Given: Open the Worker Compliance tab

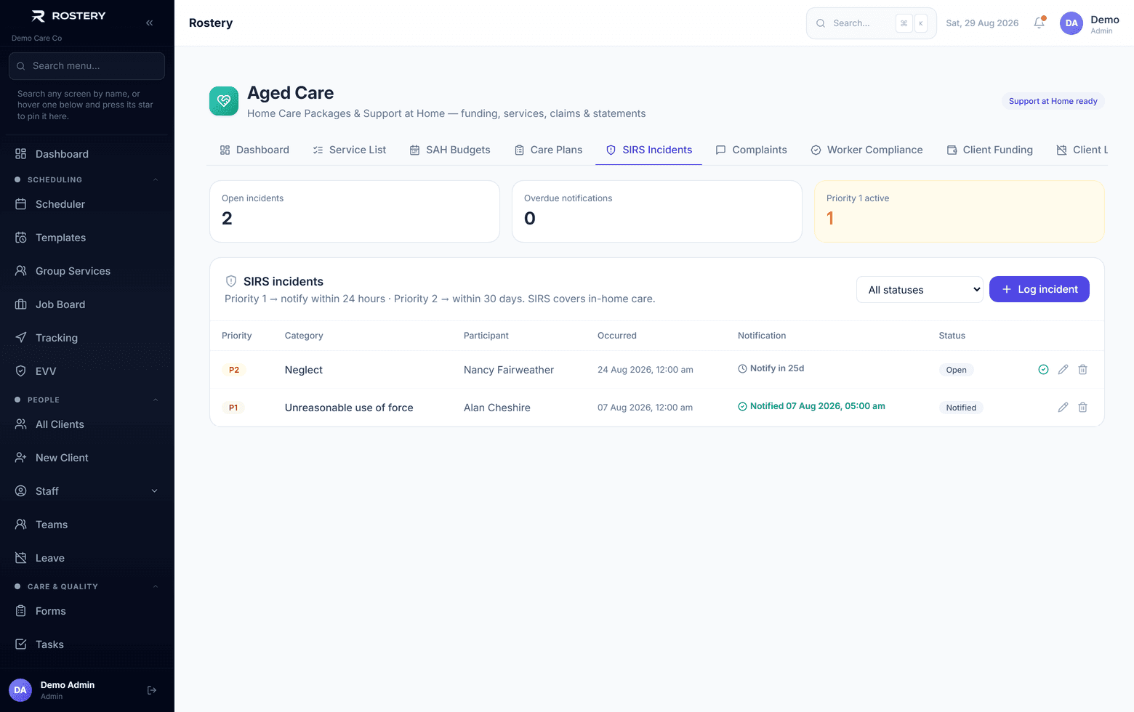Looking at the screenshot, I should [866, 150].
